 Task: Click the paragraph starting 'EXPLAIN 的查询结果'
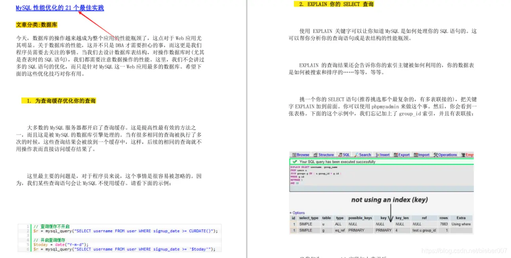tap(381, 69)
